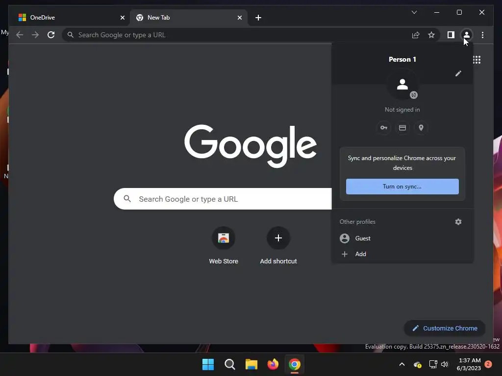Open File Explorer from taskbar
The image size is (502, 376).
click(x=251, y=364)
